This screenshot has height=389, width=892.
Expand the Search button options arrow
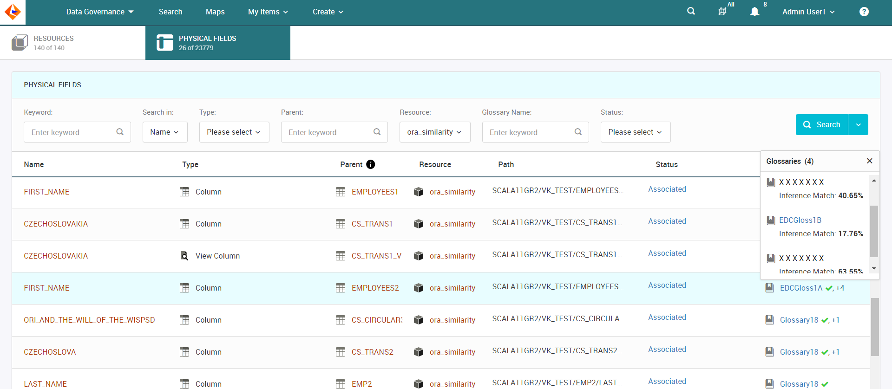(x=858, y=124)
